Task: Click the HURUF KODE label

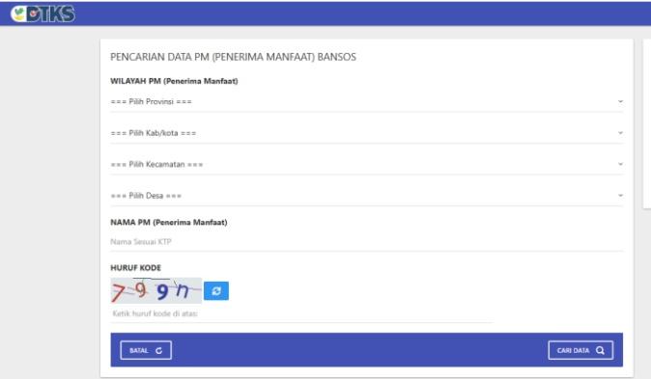Action: 136,268
